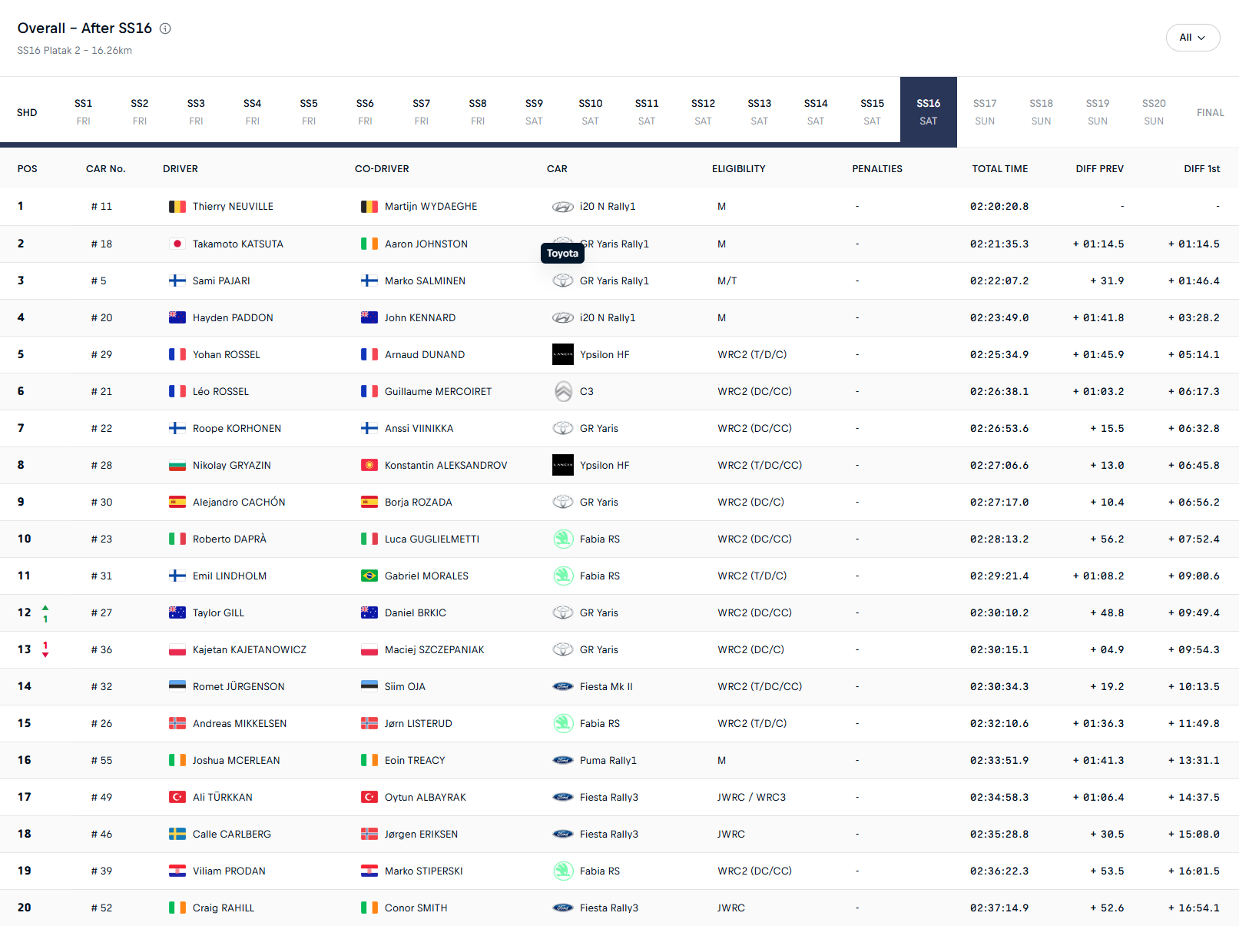The image size is (1239, 926).
Task: Click Swedish flag beside Calle Carlberg
Action: coord(177,834)
